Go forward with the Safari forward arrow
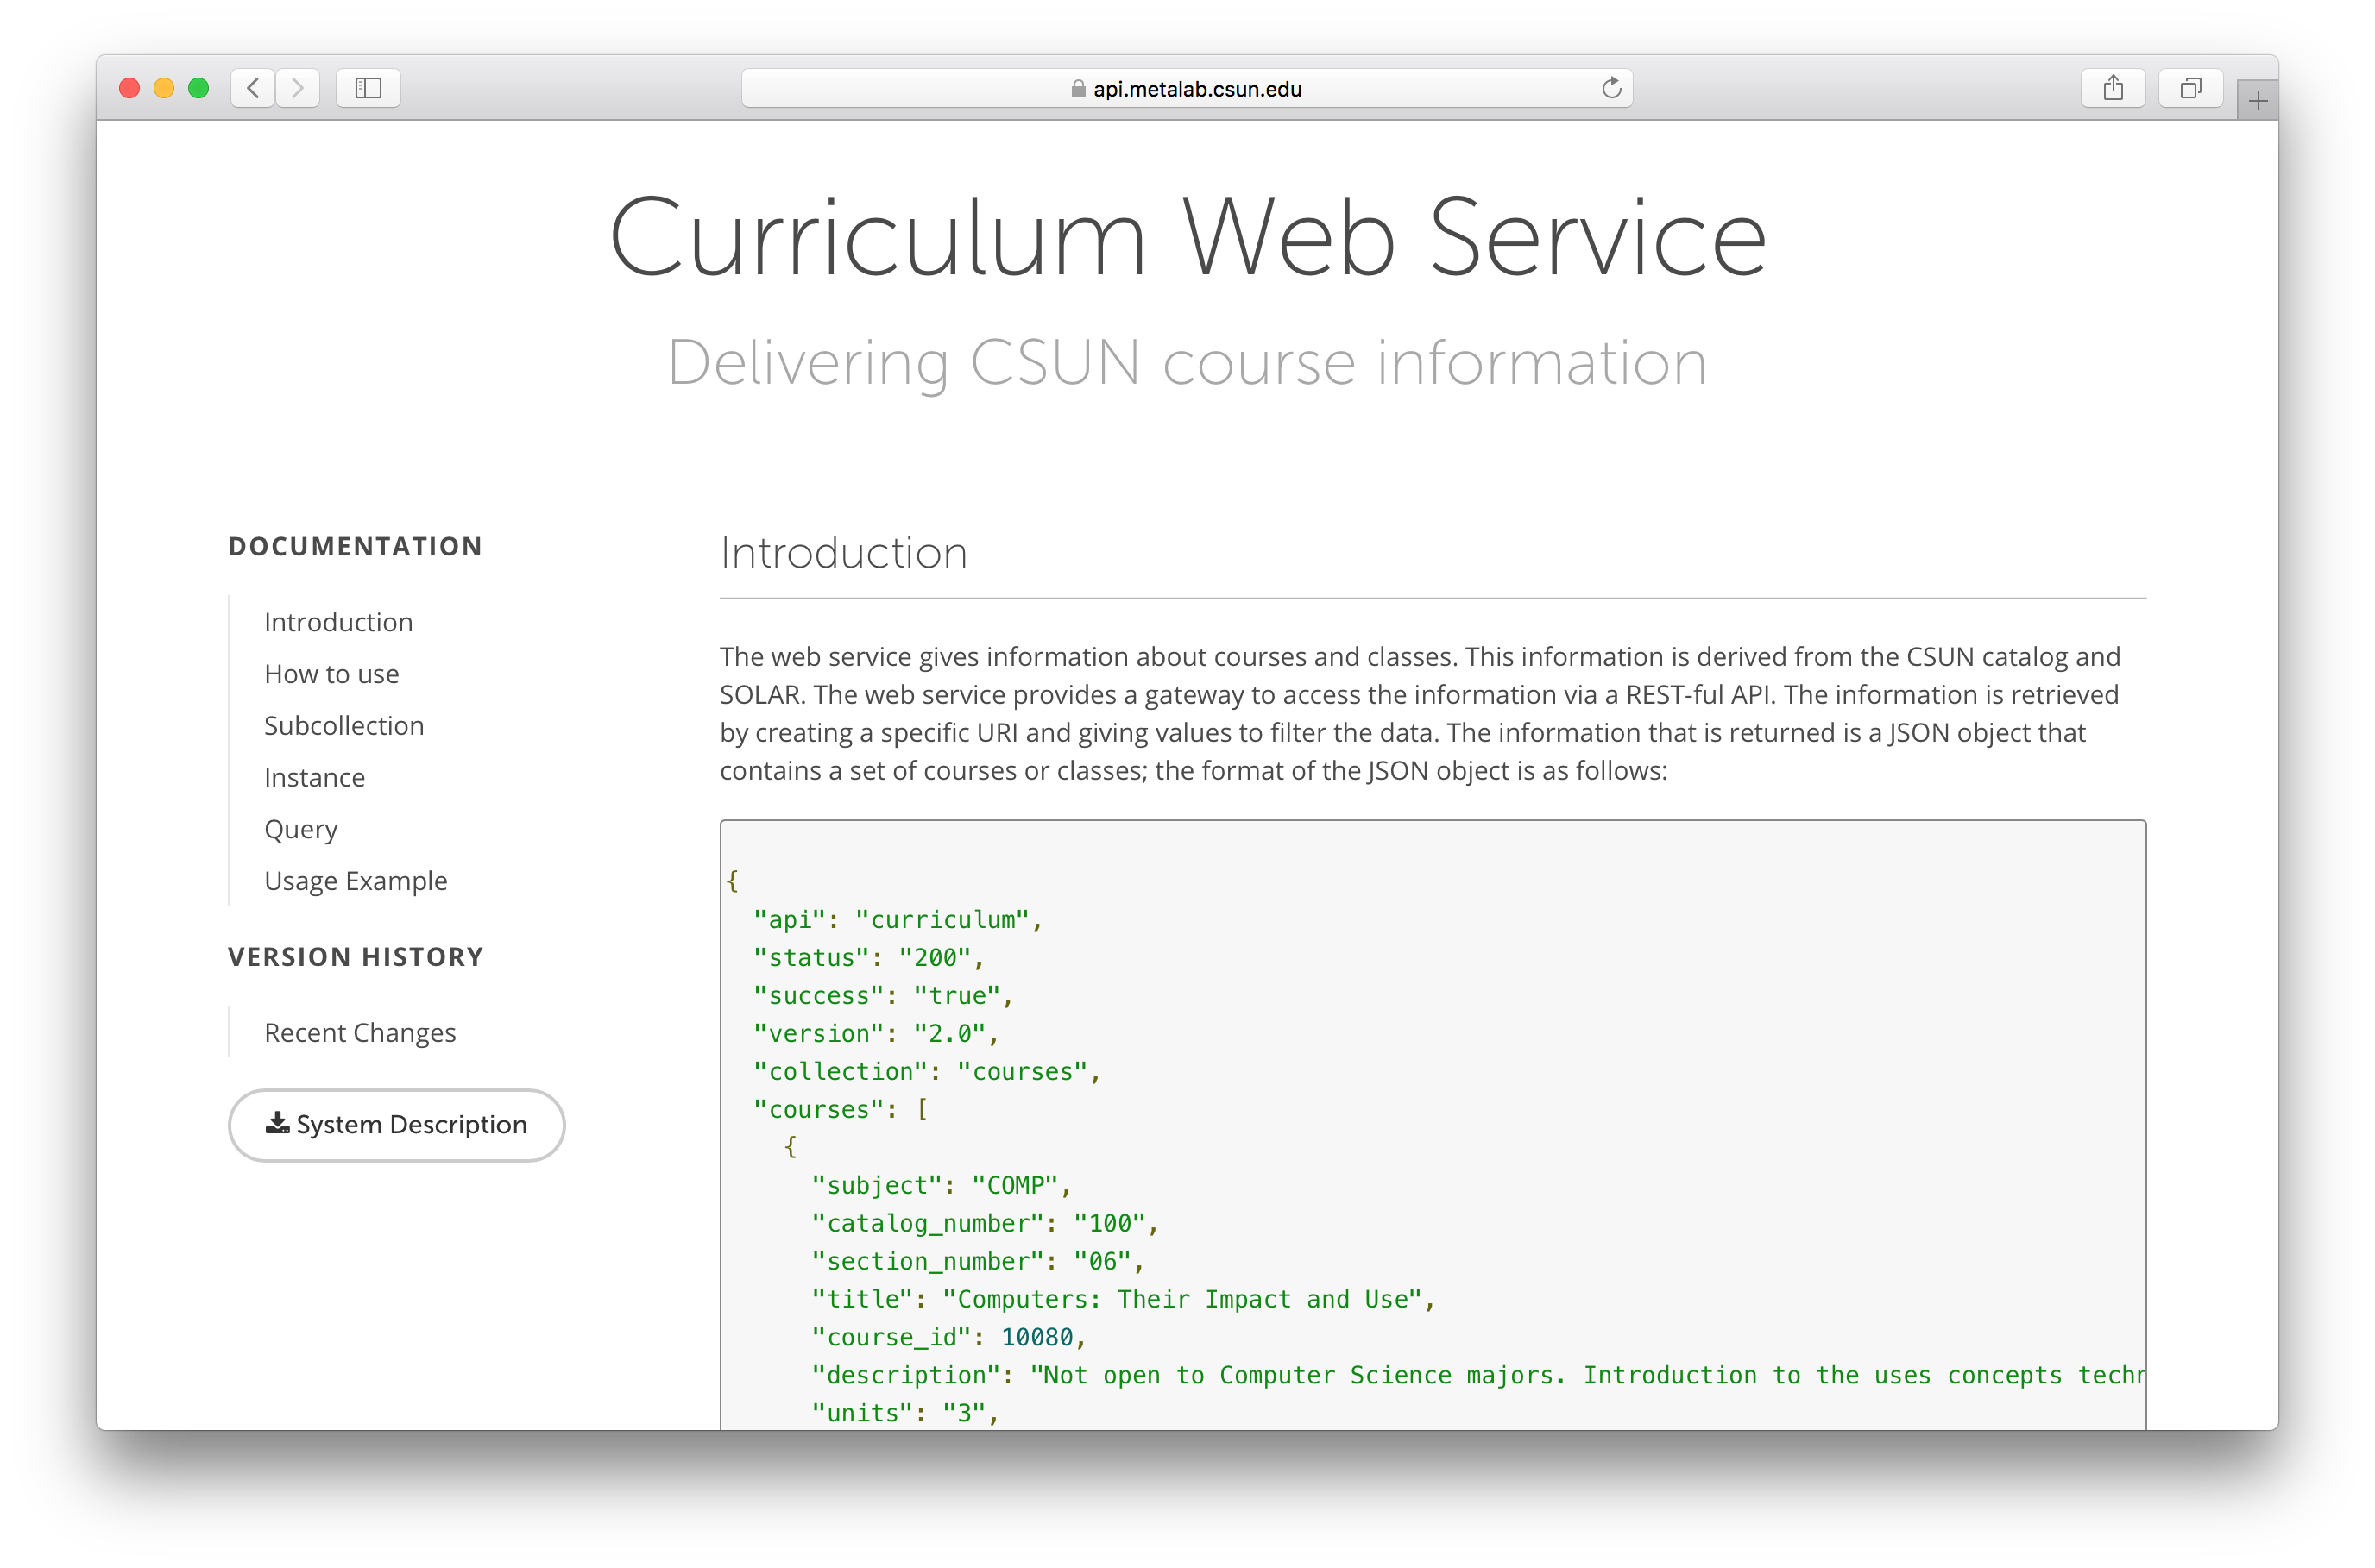The image size is (2375, 1568). [x=298, y=88]
